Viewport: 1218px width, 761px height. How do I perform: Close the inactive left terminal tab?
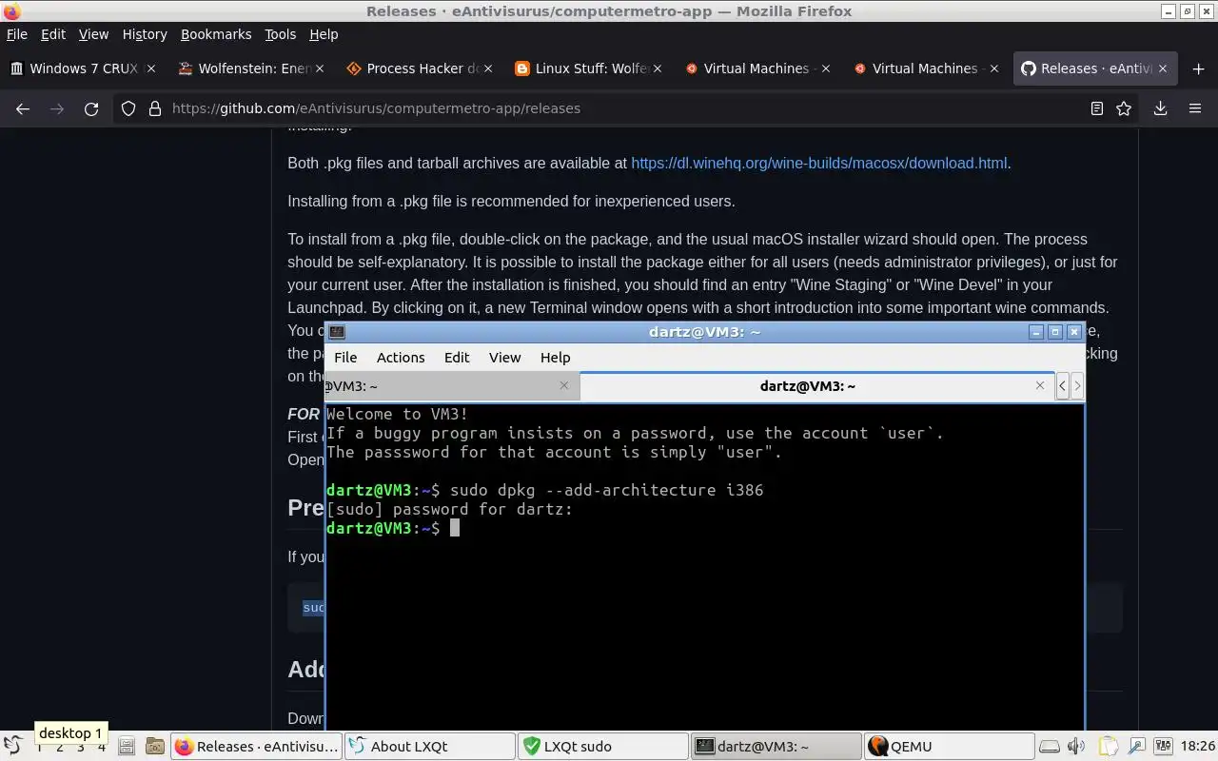point(564,385)
